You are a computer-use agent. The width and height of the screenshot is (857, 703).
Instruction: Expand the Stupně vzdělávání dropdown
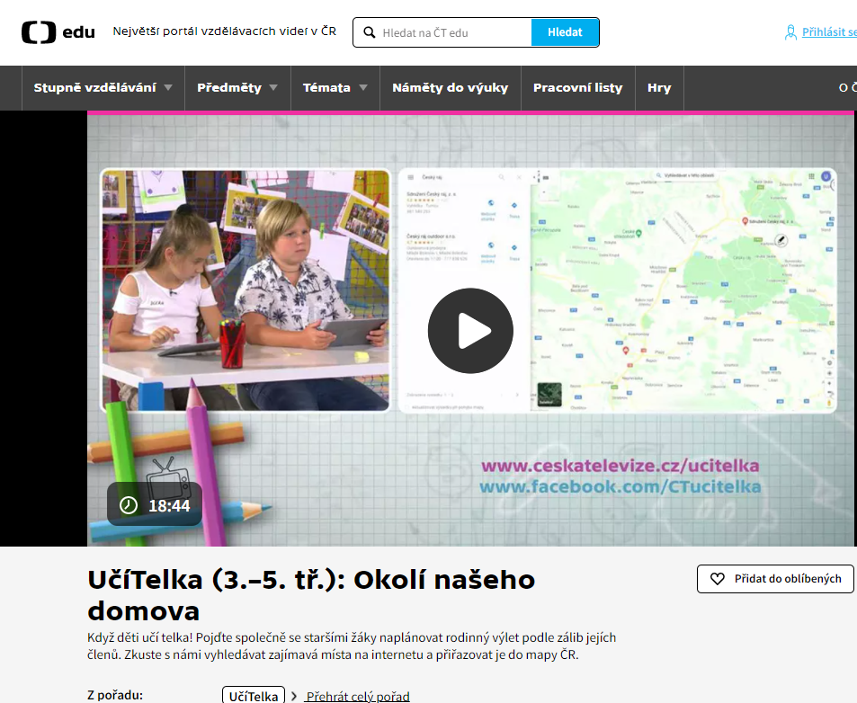pyautogui.click(x=103, y=88)
